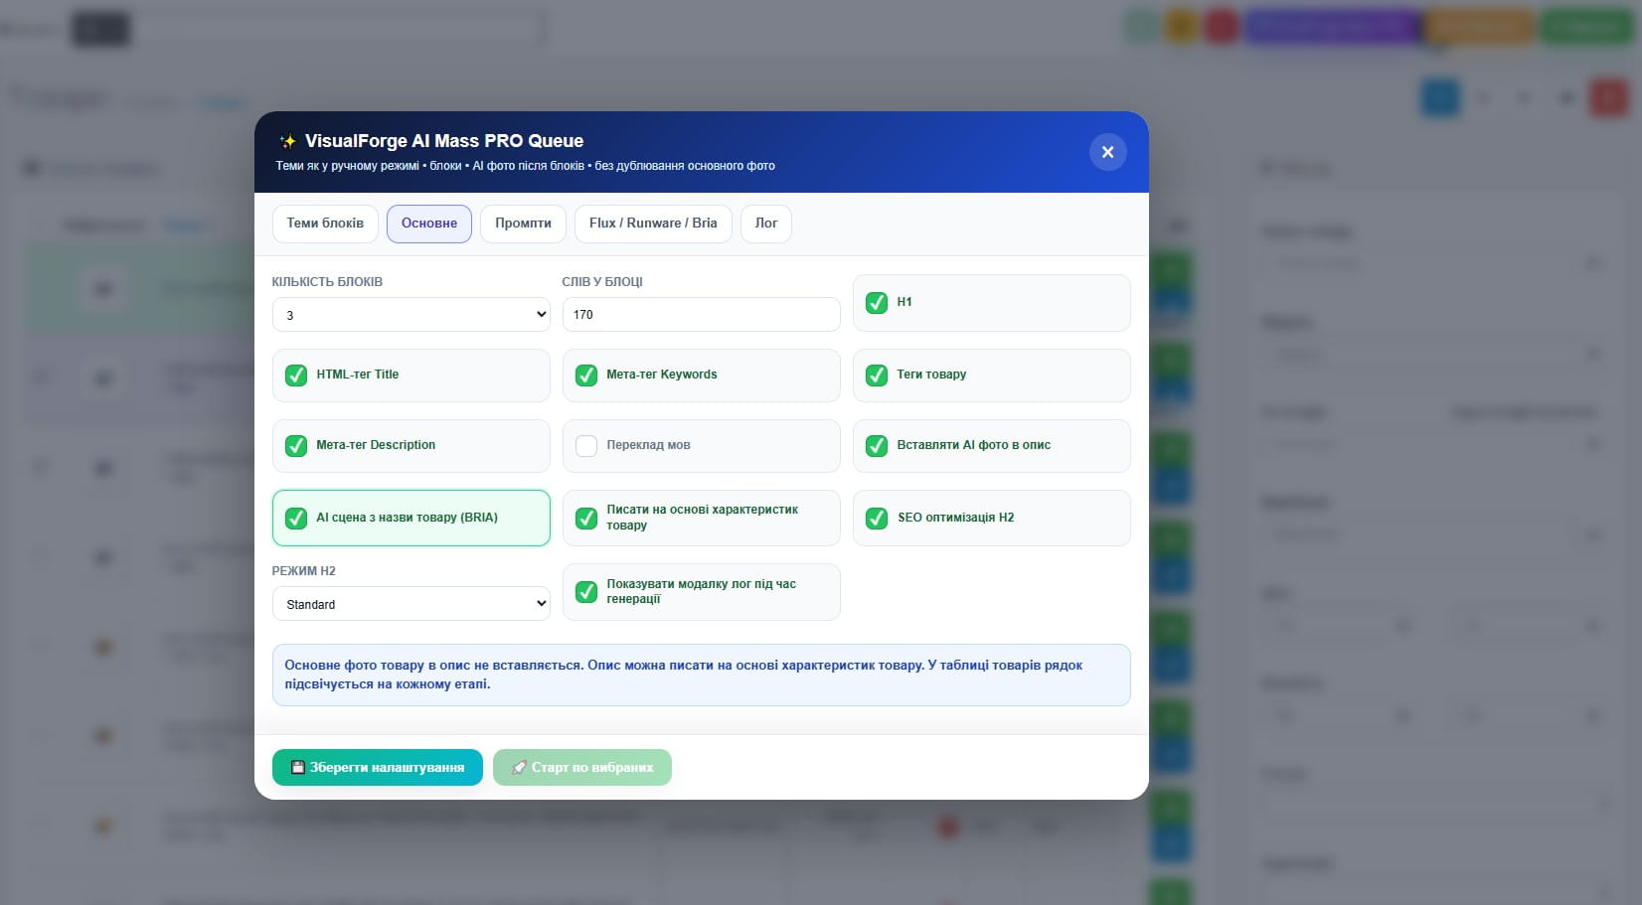Switch to the Теми блоків tab
This screenshot has width=1642, height=905.
[325, 224]
